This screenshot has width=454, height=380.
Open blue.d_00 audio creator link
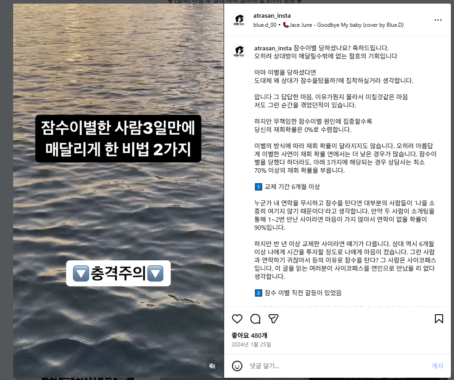[264, 25]
